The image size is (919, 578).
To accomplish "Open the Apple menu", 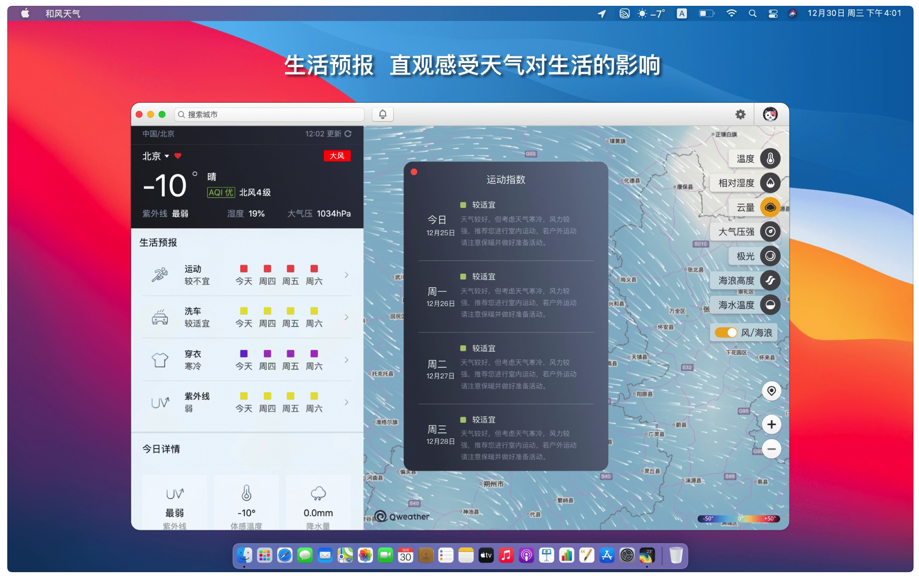I will pos(25,14).
